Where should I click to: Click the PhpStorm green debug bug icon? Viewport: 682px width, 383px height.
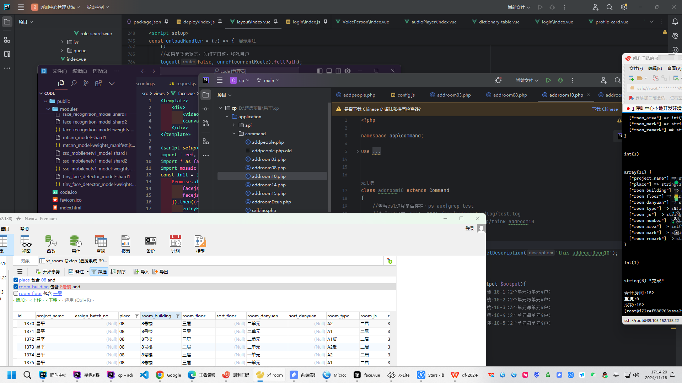click(560, 81)
